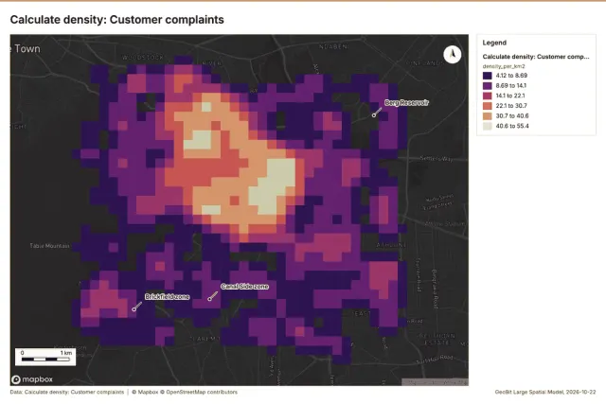Screen dimensions: 606x404
Task: Click the Brickfield zone marker pin
Action: pos(134,309)
